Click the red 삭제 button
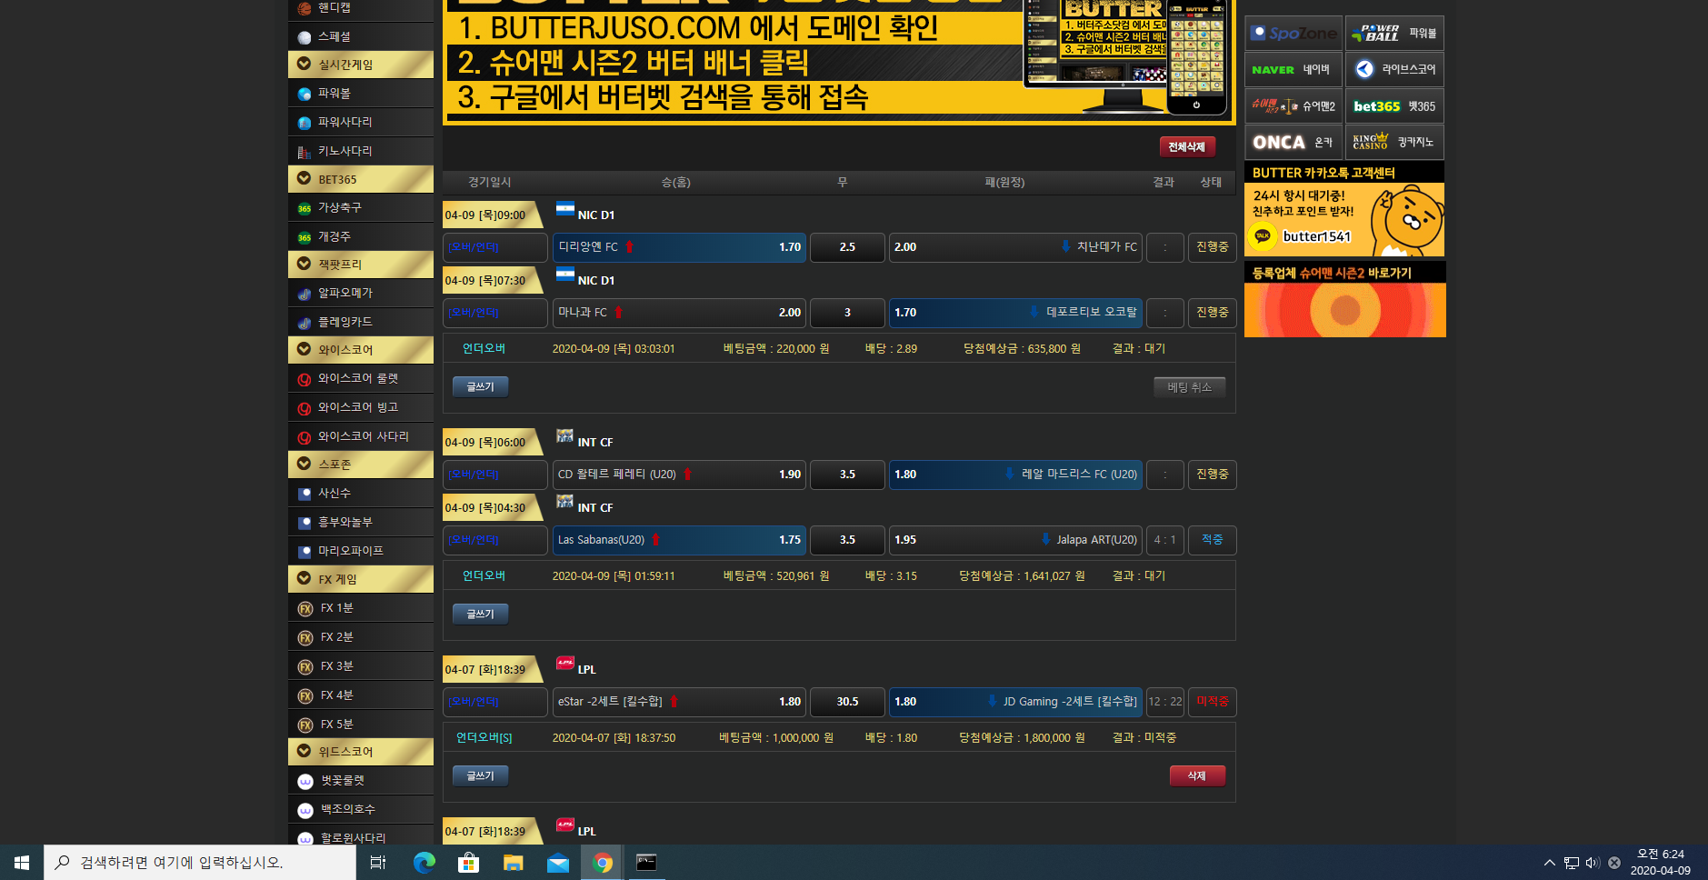 tap(1196, 775)
